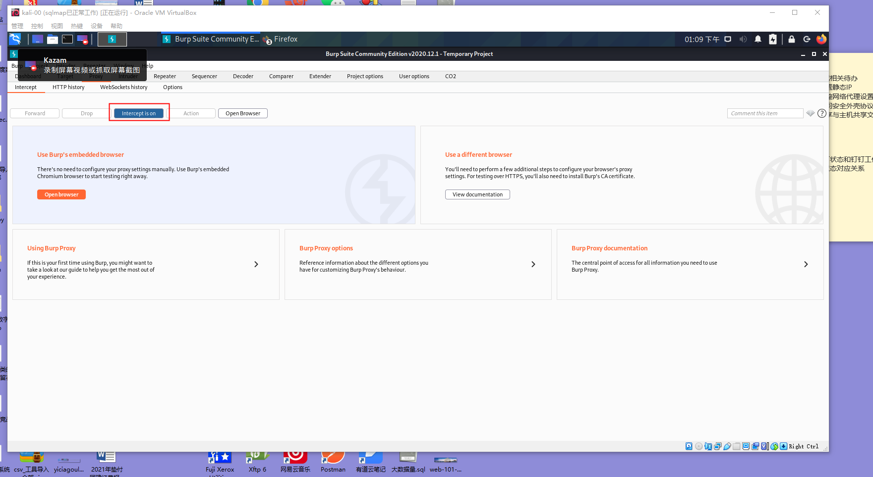
Task: Click the volume speaker icon in Kali tray
Action: coord(743,39)
